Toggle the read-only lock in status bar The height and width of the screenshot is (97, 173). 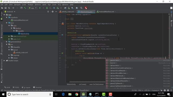point(161,90)
